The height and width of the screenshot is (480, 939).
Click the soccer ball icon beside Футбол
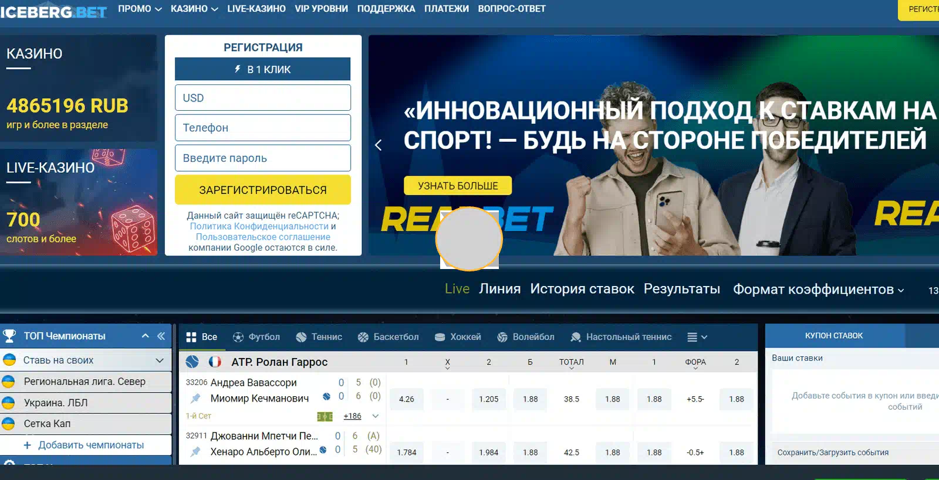[x=238, y=337]
